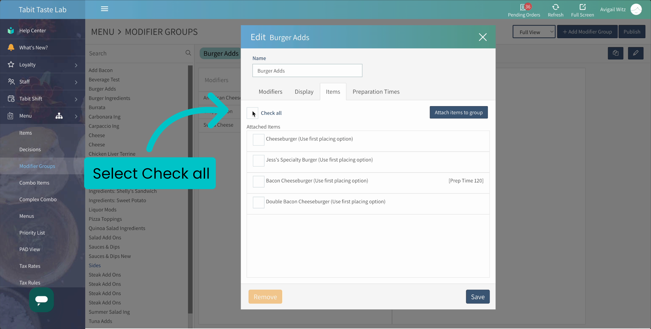This screenshot has width=651, height=329.
Task: Switch to the Modifiers tab
Action: pyautogui.click(x=270, y=92)
